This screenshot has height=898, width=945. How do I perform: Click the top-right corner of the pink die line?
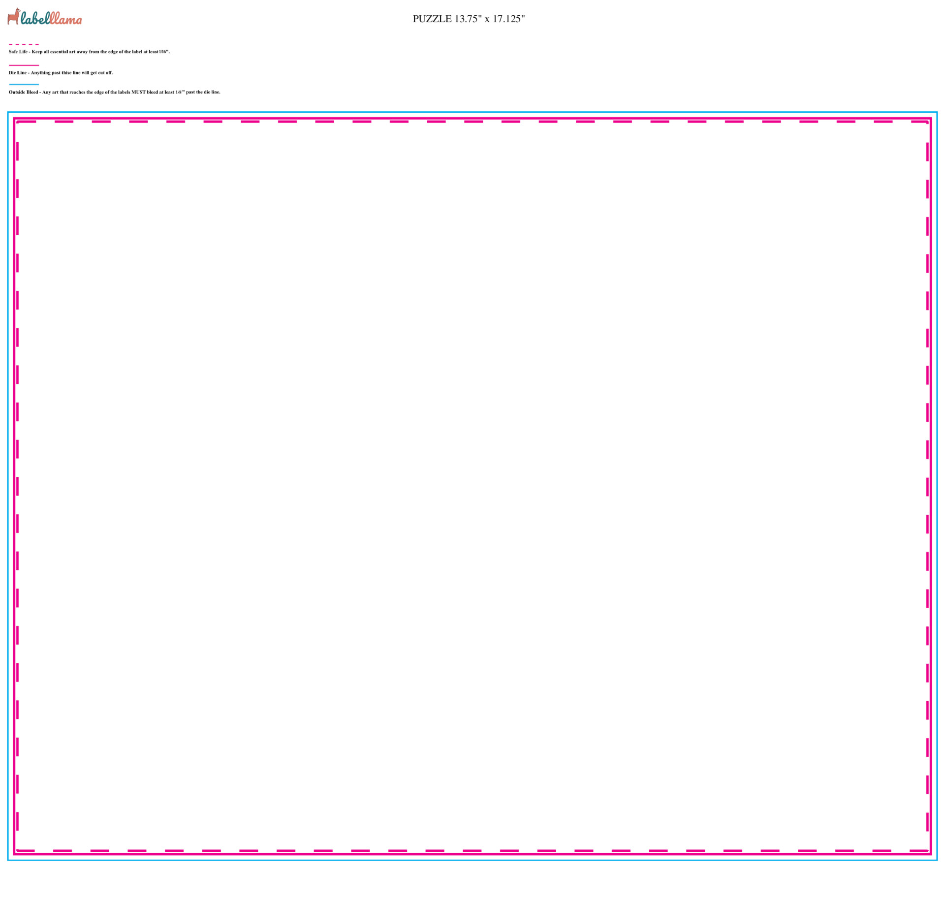pos(931,119)
